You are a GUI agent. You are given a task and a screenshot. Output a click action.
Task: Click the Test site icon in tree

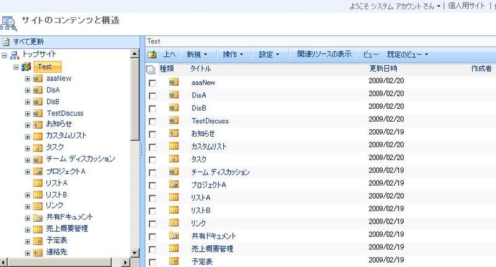pos(26,67)
